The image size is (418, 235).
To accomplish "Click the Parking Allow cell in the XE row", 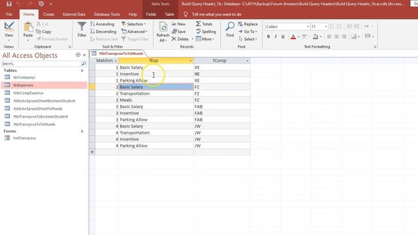I will (x=156, y=80).
